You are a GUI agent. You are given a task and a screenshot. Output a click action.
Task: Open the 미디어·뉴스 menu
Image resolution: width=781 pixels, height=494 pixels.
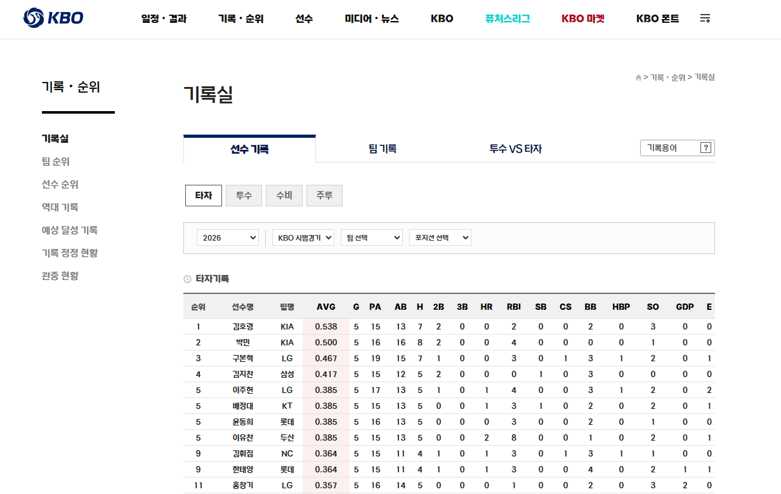click(x=372, y=19)
